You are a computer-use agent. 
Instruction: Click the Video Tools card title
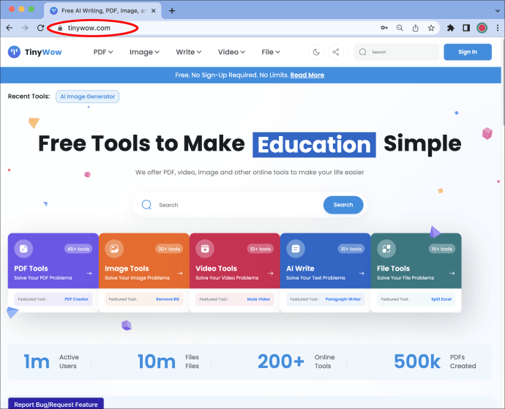click(x=216, y=269)
